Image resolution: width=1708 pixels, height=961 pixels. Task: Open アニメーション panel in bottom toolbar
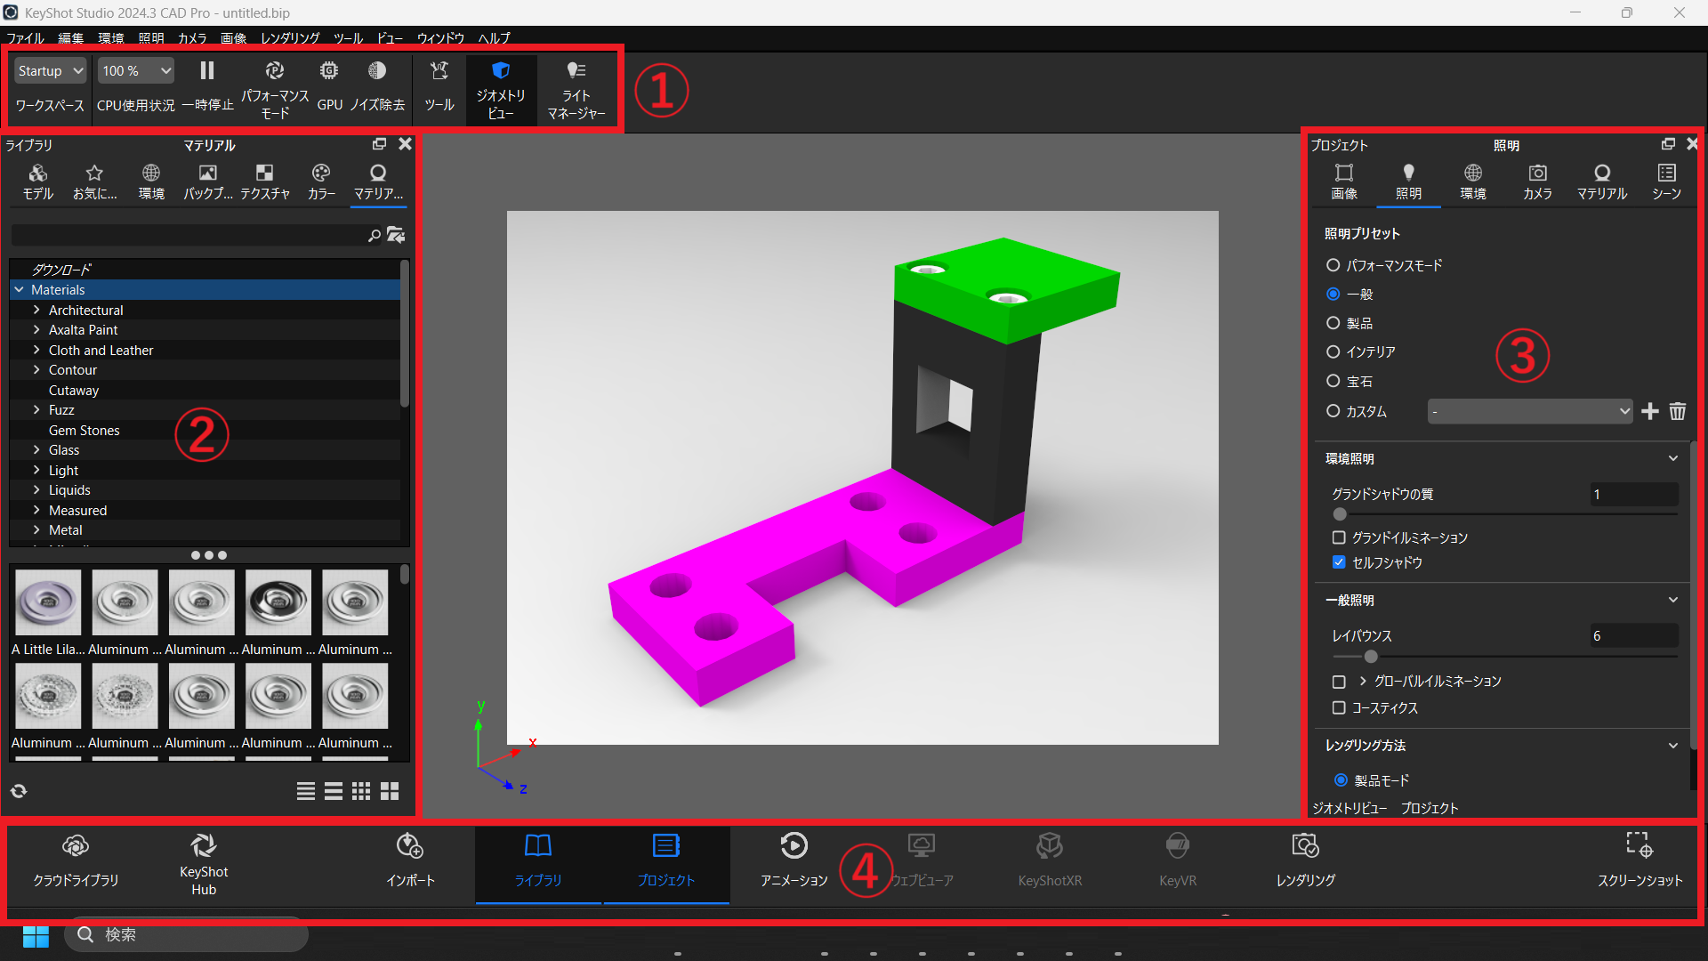794,861
